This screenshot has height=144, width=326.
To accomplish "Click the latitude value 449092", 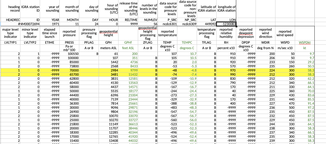I will (207, 24).
